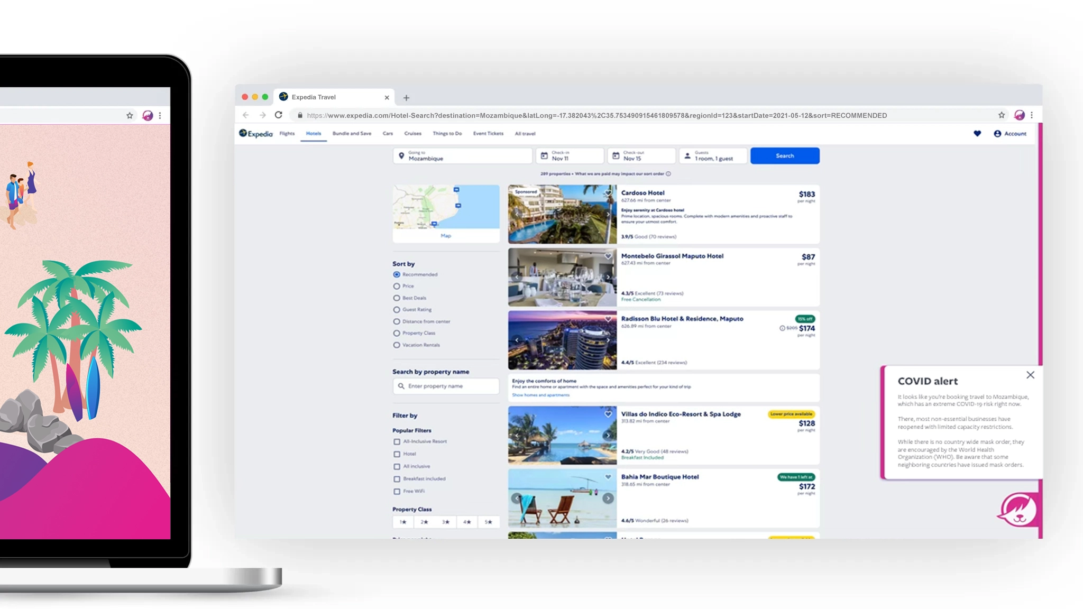
Task: Open the Check-in date picker
Action: point(570,156)
